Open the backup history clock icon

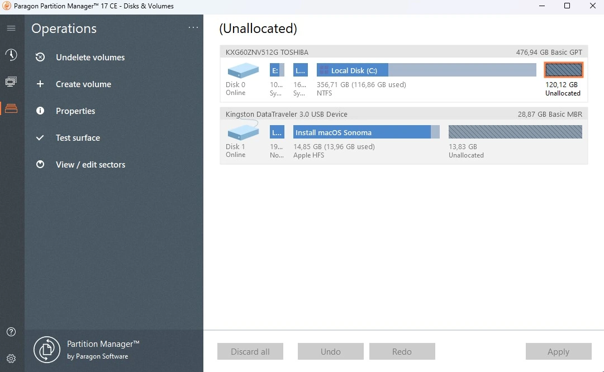[11, 55]
